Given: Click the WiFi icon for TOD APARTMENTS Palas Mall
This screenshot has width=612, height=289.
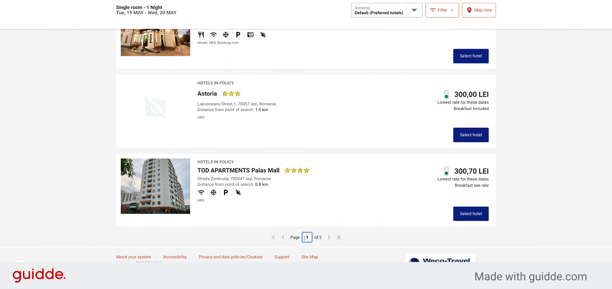Looking at the screenshot, I should [201, 193].
